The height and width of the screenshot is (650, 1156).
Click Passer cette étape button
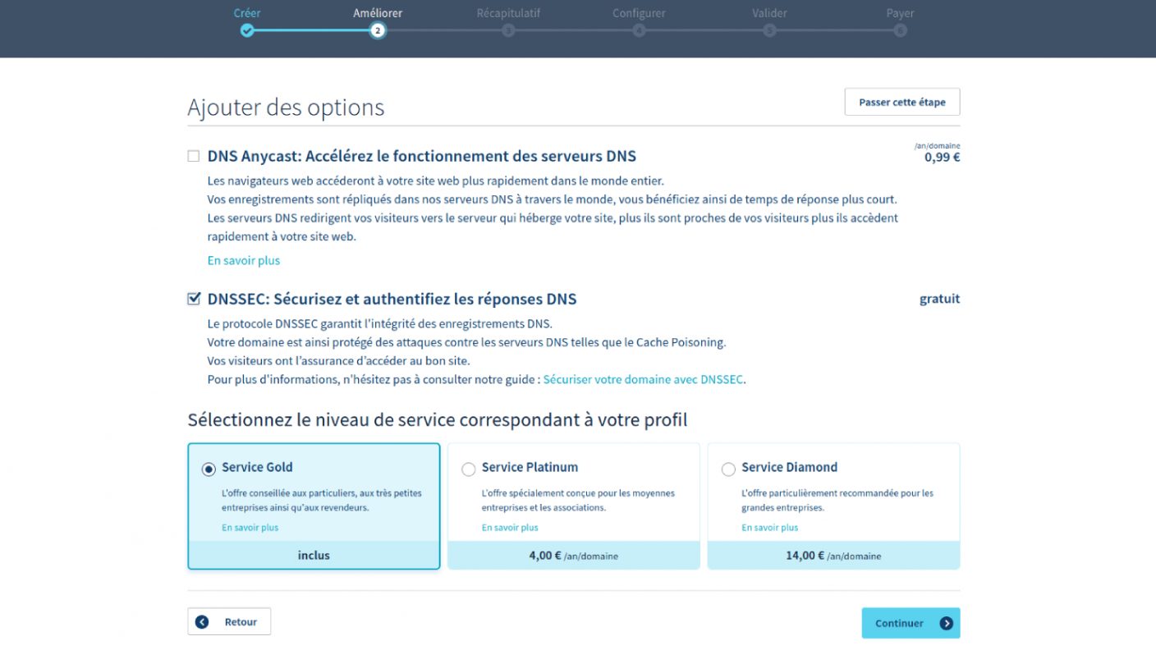click(x=902, y=102)
